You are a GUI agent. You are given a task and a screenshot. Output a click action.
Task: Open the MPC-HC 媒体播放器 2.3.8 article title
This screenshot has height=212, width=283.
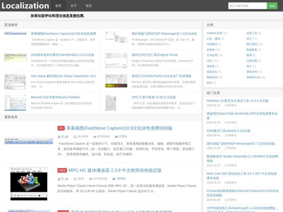(x=108, y=170)
